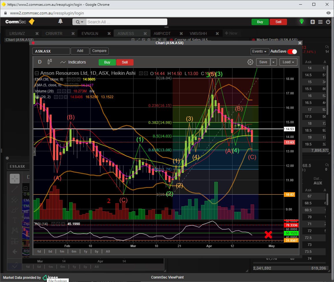Screen dimensions: 334x282
Task: Choose the D interval button in the chart toolbar
Action: tap(40, 62)
